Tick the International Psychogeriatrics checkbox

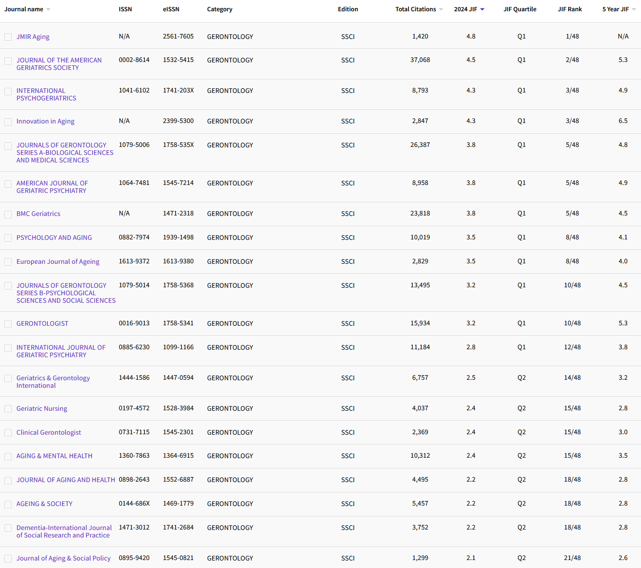8,92
